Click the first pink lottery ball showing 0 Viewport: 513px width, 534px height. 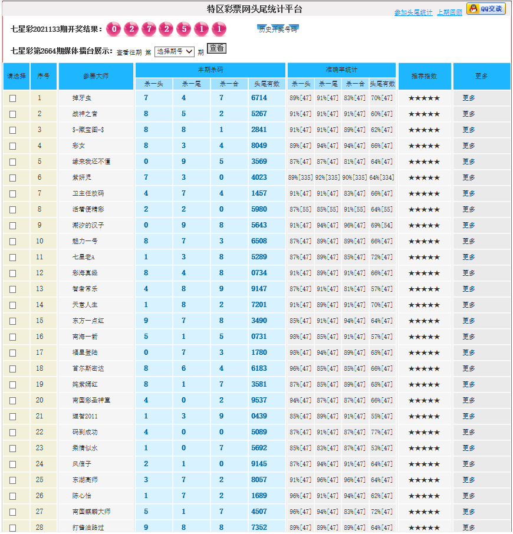click(x=114, y=29)
